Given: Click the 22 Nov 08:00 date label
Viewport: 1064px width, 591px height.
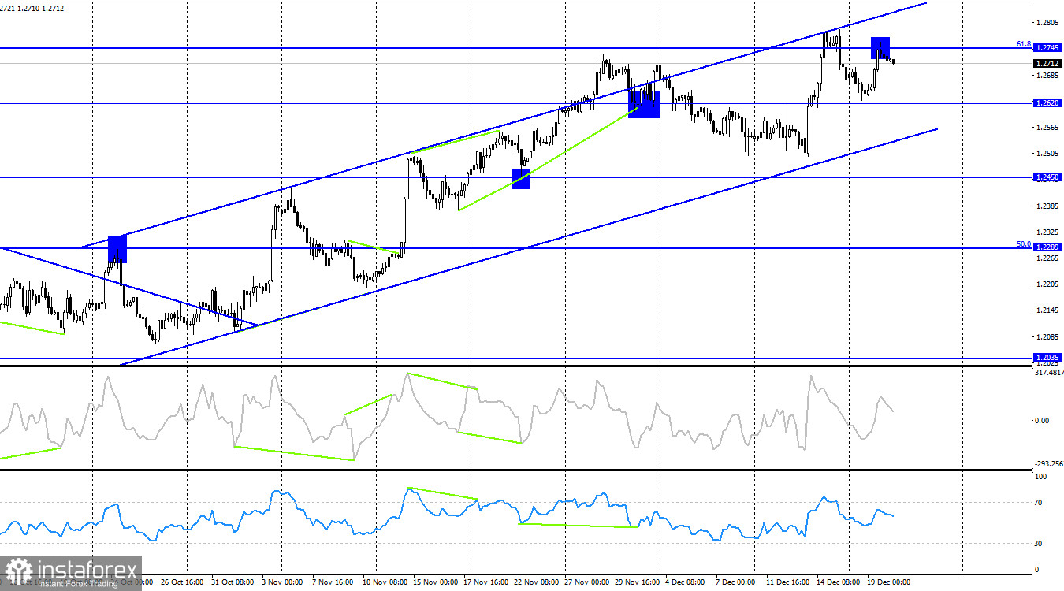Looking at the screenshot, I should 537,583.
